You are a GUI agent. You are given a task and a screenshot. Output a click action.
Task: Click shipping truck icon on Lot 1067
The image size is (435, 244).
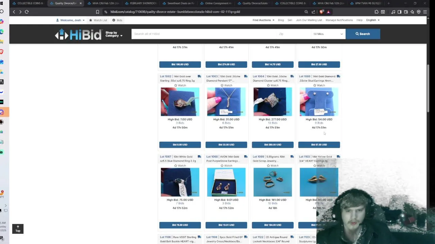coord(199,157)
